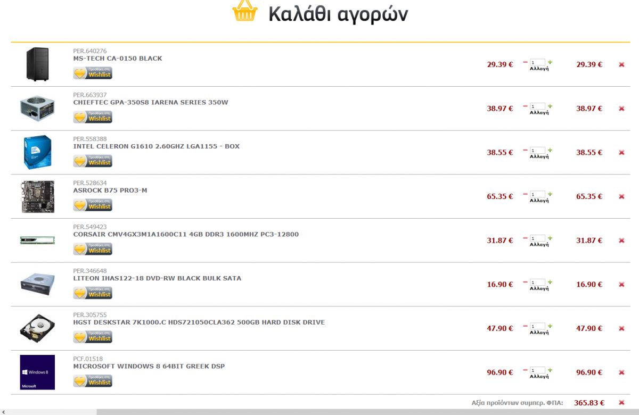Click the horizontal scrollbar at page bottom
Viewport: 639px width, 415px height.
click(367, 412)
